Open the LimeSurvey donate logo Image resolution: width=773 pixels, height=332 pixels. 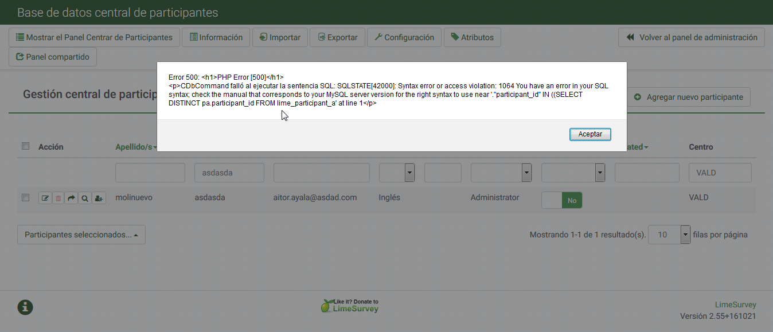click(350, 306)
